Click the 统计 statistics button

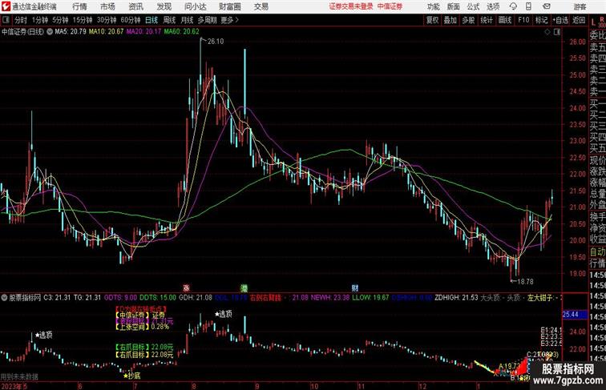point(487,20)
